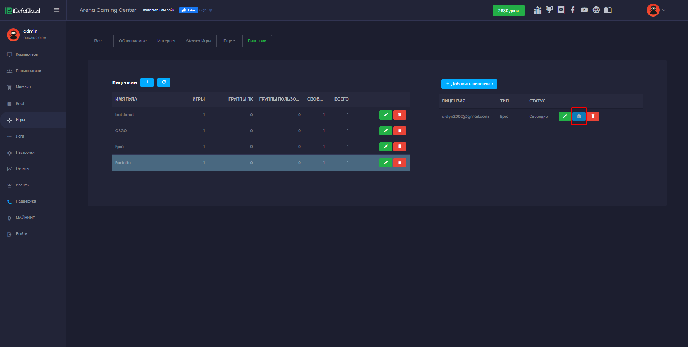Delete the Fortnite pool
The width and height of the screenshot is (688, 347).
pyautogui.click(x=400, y=163)
